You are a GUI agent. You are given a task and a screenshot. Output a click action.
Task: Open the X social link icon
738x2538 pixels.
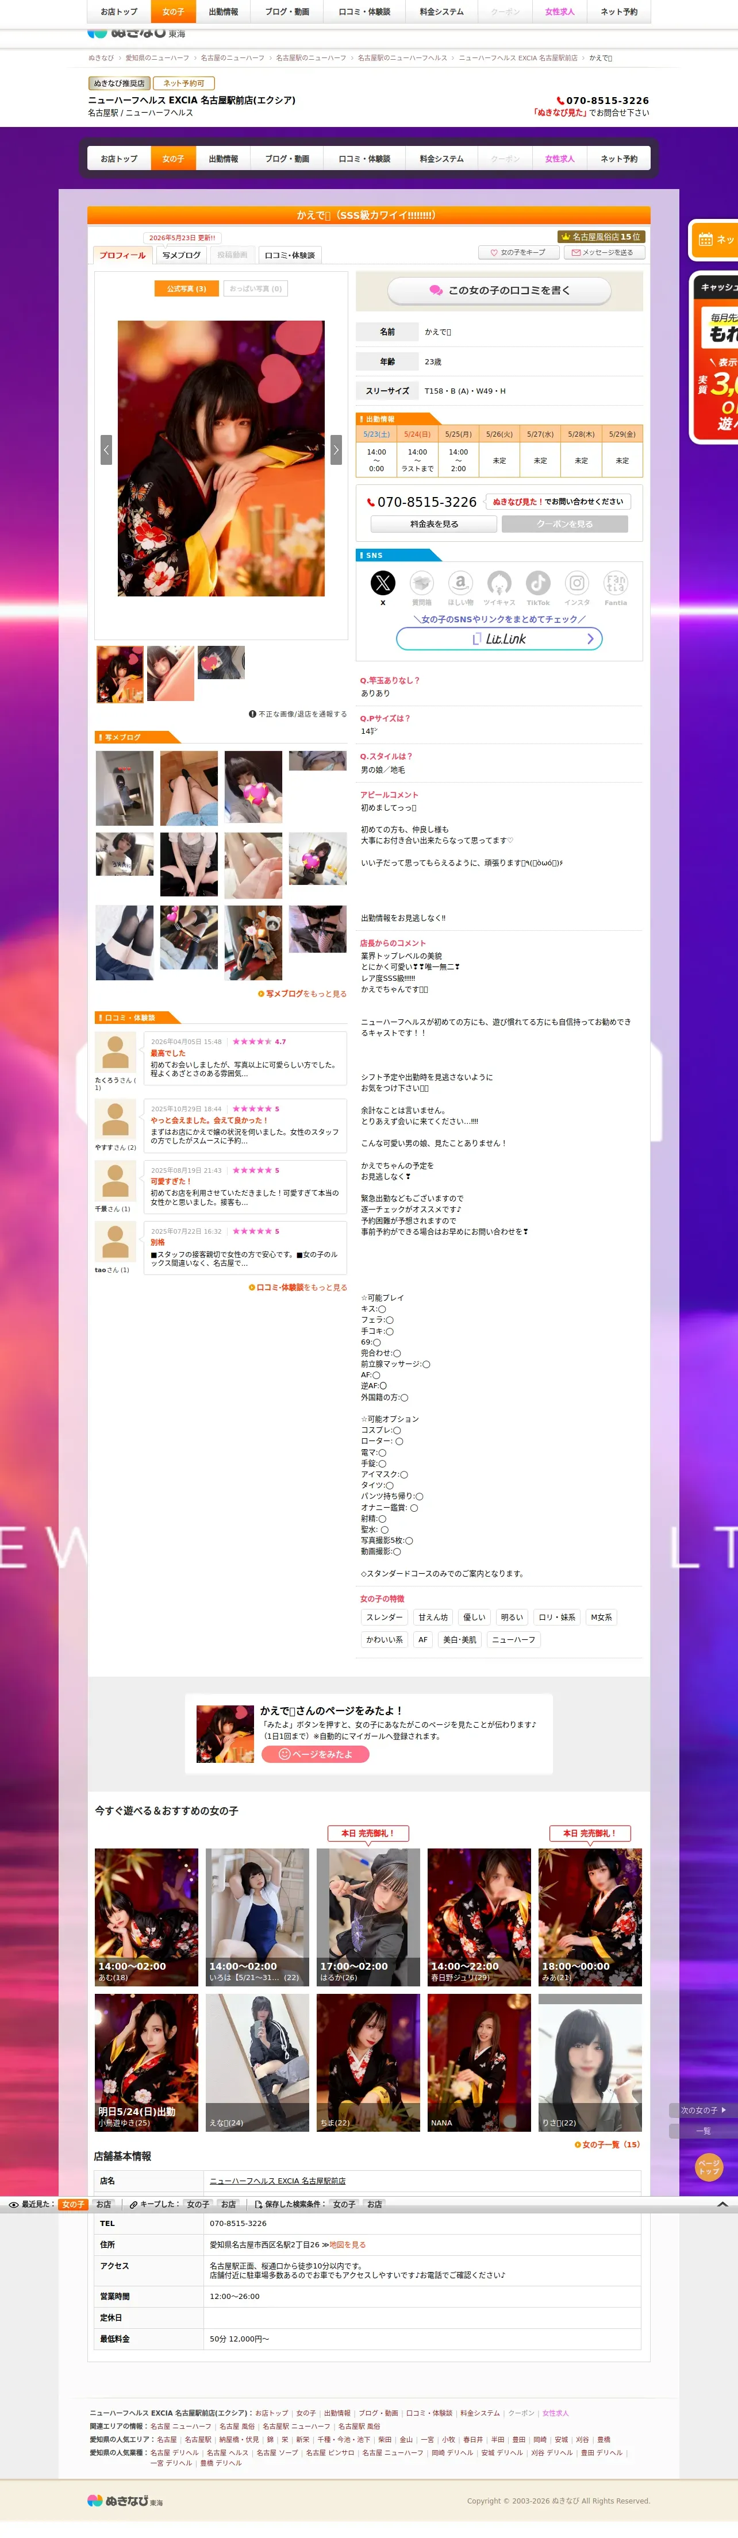[x=382, y=583]
